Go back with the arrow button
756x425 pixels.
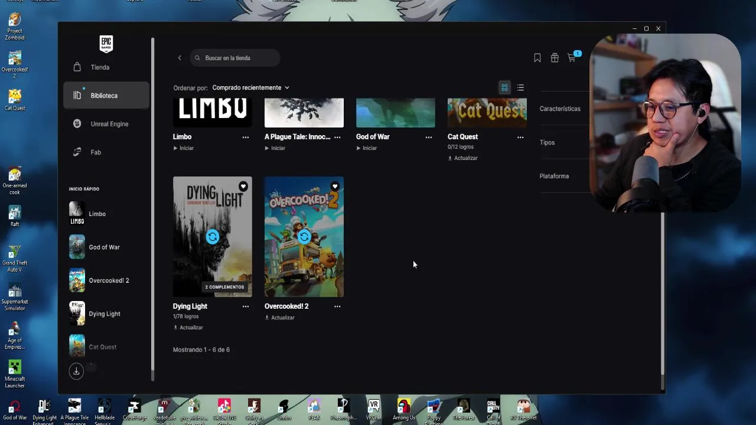(180, 58)
